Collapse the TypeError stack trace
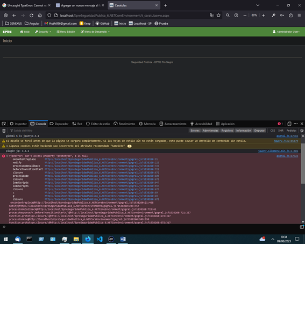Viewport: 305px width, 324px height. 7,156
